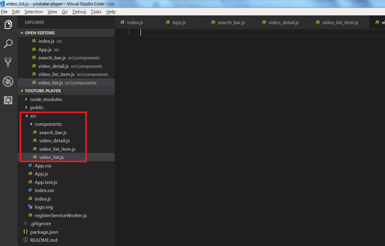Image resolution: width=385 pixels, height=246 pixels.
Task: Collapse the OPEN EDITORS section
Action: tap(66, 33)
